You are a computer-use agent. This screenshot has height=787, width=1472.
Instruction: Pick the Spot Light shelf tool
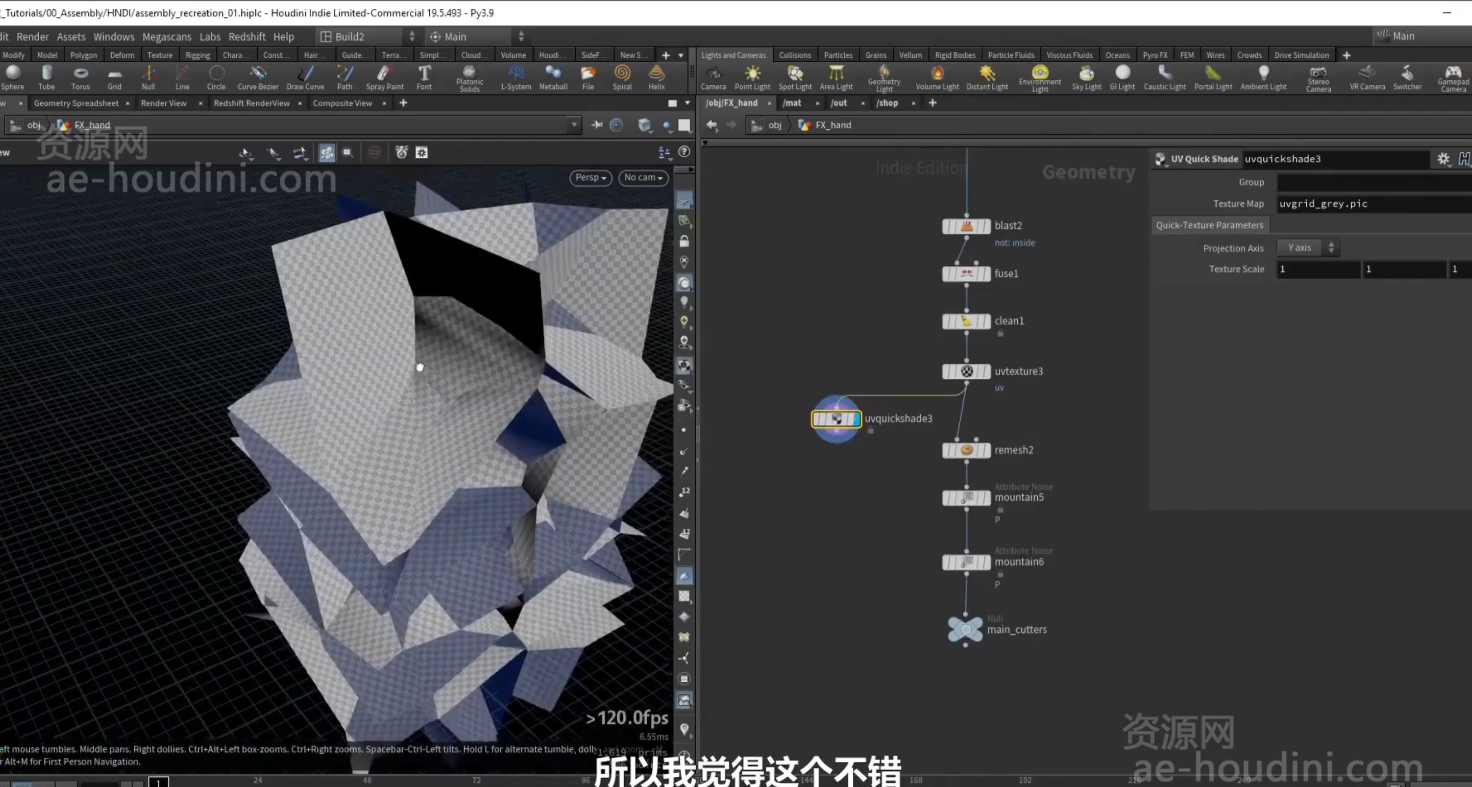pyautogui.click(x=795, y=77)
